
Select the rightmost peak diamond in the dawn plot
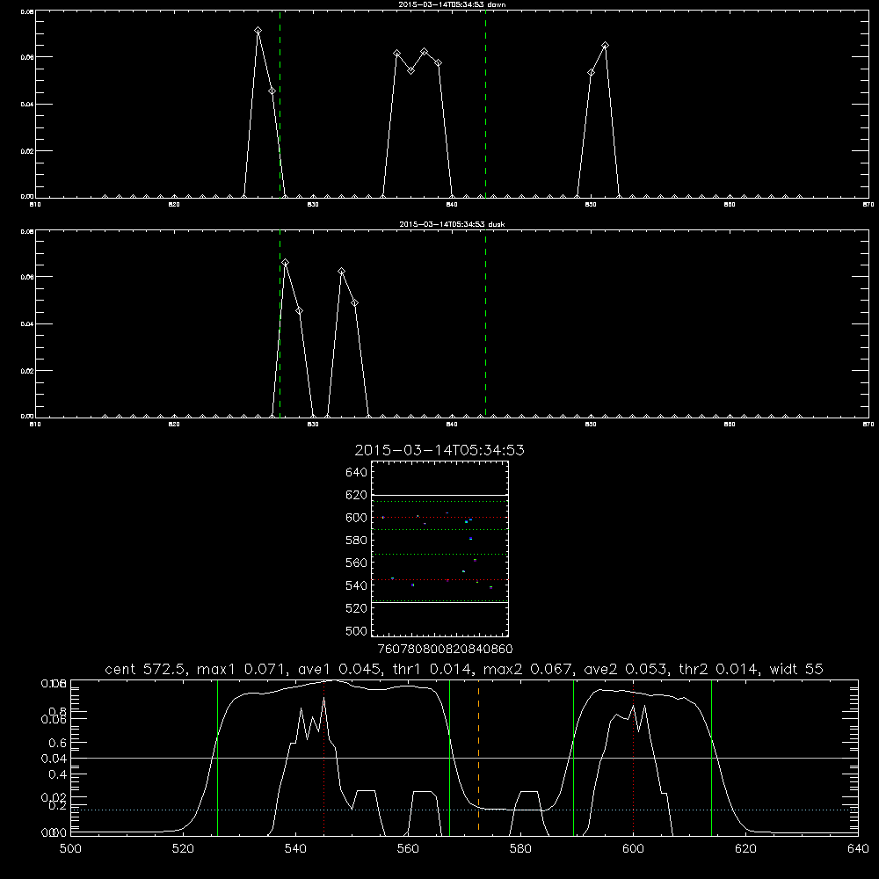coord(605,46)
